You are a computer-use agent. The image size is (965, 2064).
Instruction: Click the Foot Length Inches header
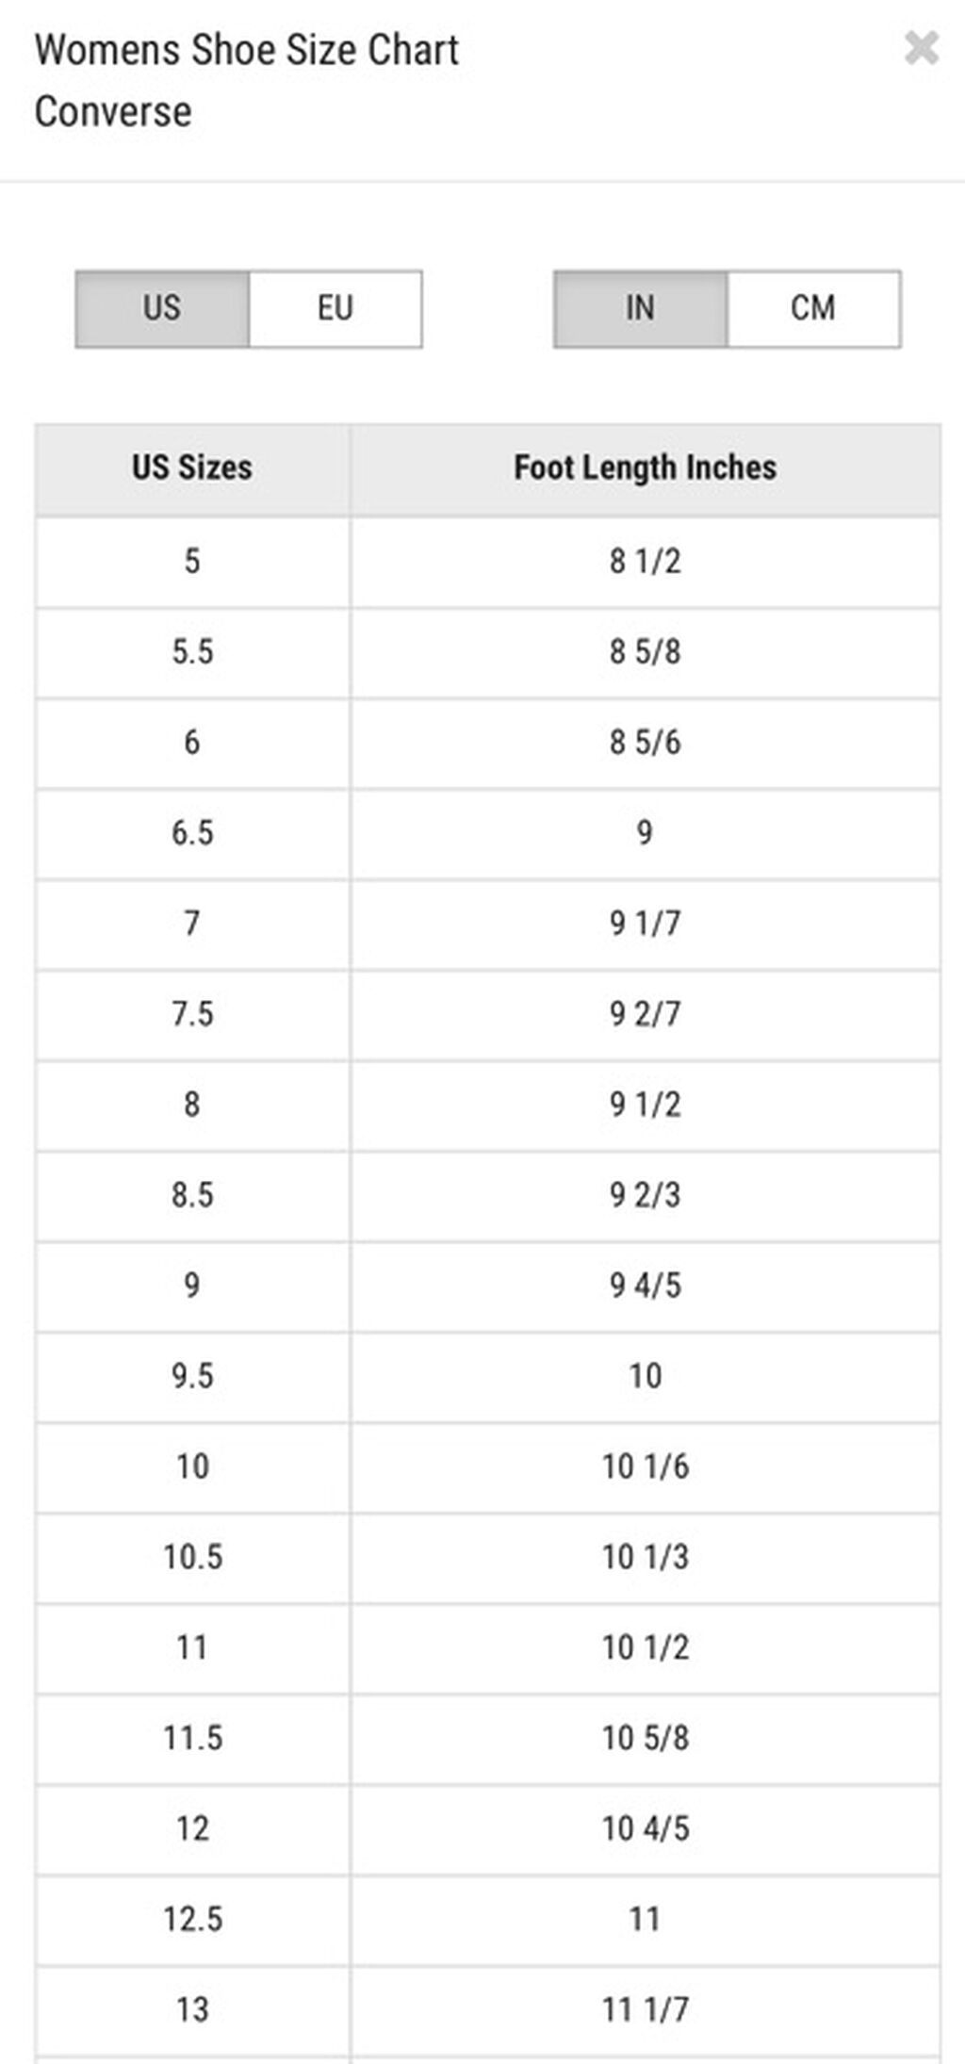coord(646,468)
